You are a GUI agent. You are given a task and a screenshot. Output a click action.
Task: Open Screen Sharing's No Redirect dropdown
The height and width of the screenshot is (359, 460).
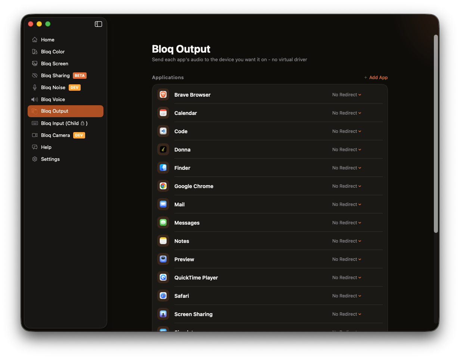tap(347, 314)
